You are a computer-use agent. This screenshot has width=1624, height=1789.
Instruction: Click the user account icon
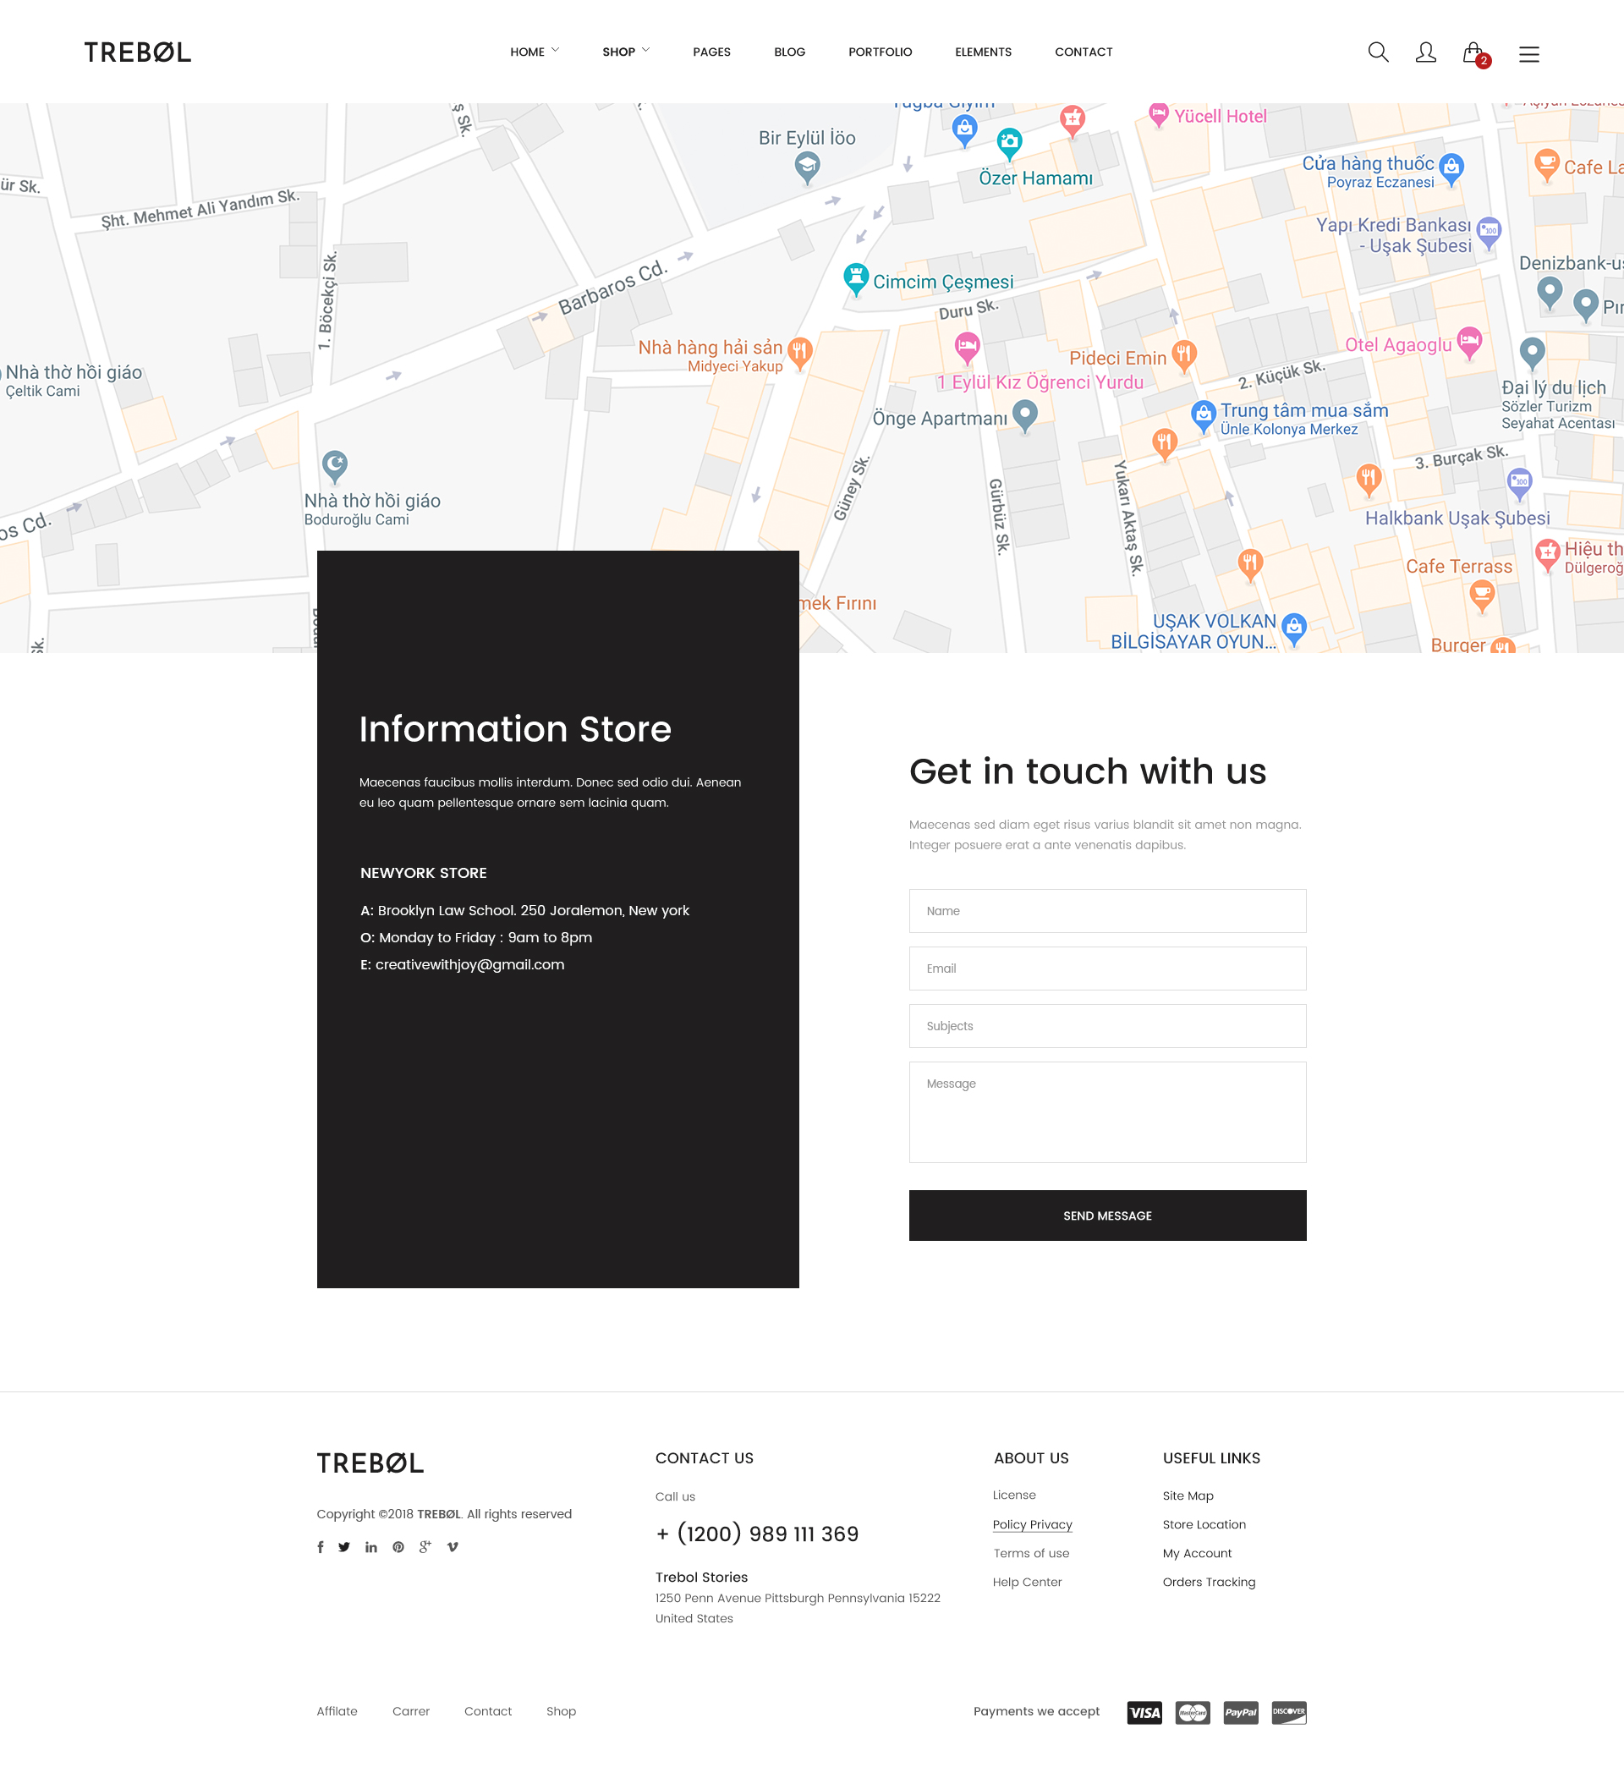(x=1425, y=52)
